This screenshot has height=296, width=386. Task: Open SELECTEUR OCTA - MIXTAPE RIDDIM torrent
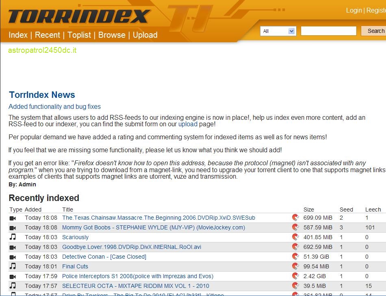point(136,286)
